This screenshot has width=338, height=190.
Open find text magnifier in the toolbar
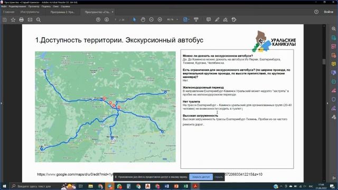(x=39, y=20)
